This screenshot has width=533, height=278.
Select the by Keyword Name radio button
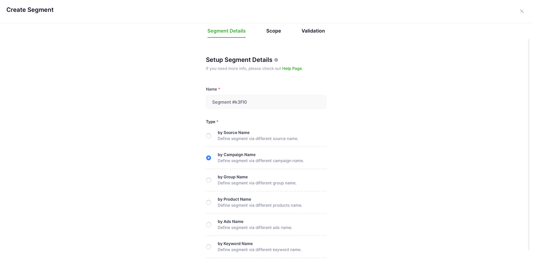tap(209, 247)
